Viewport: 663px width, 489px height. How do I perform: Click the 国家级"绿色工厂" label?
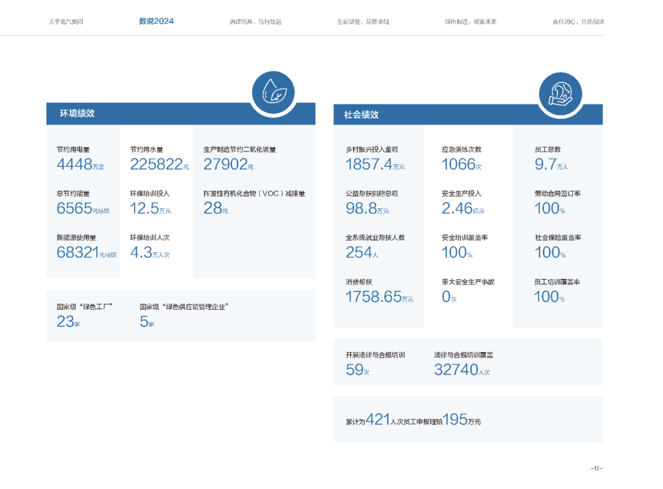[85, 307]
